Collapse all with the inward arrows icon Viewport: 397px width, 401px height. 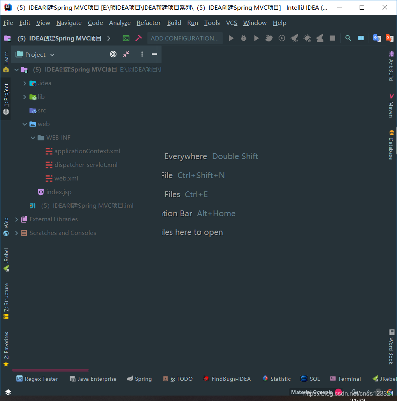click(x=126, y=54)
